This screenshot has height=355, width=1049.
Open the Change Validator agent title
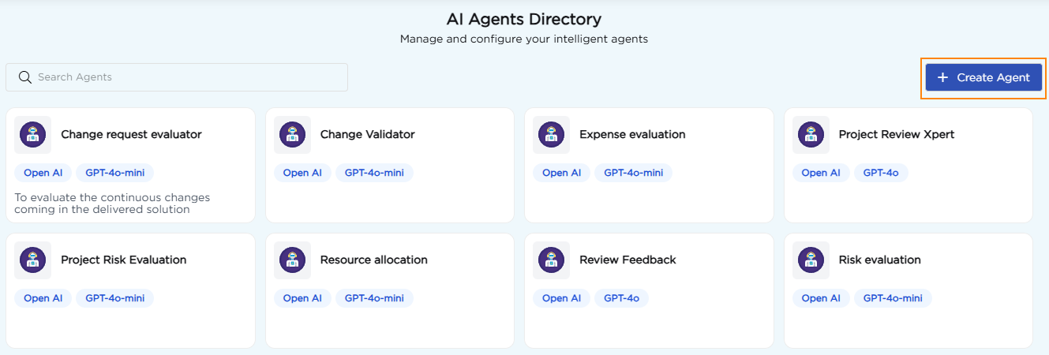[x=367, y=135]
